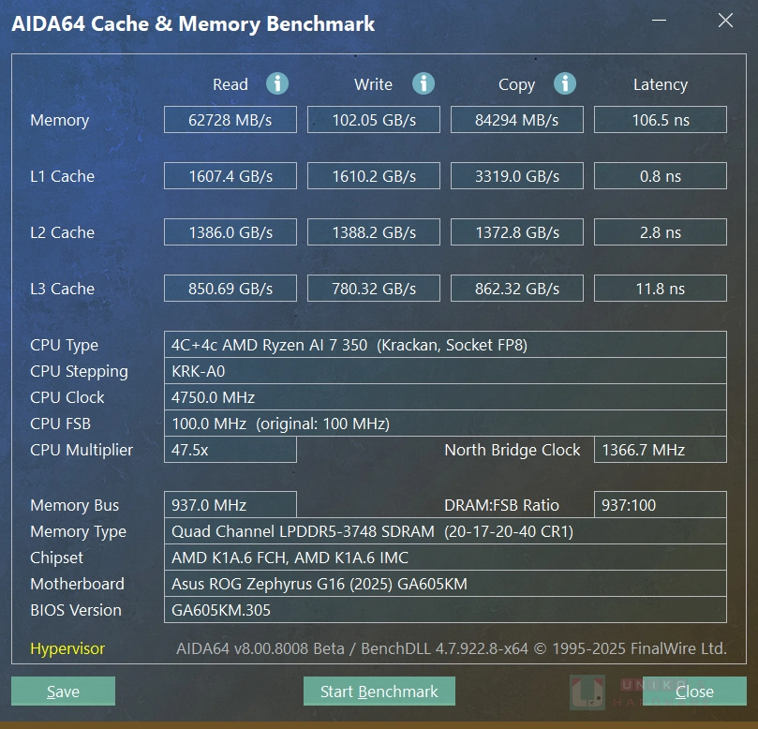This screenshot has height=729, width=758.
Task: Click the Memory Type label
Action: [x=78, y=532]
